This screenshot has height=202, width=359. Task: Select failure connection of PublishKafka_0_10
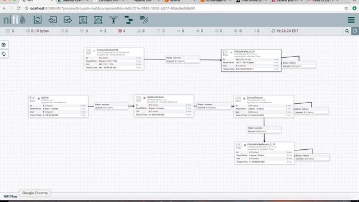pyautogui.click(x=299, y=65)
